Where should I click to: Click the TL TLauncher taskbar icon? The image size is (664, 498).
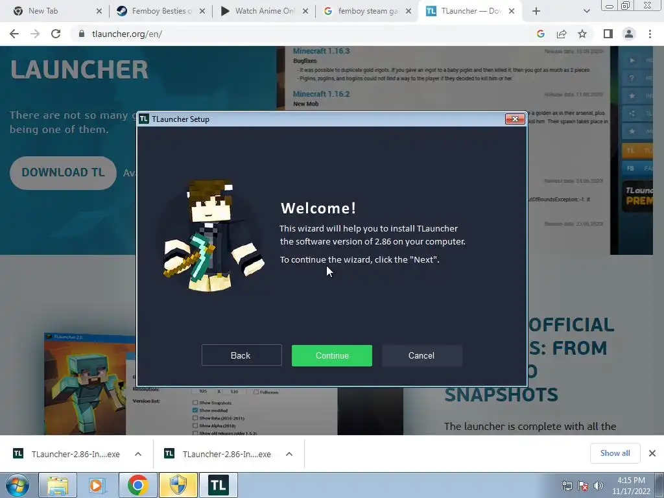click(x=218, y=485)
